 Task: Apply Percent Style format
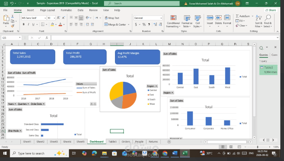(x=144, y=24)
